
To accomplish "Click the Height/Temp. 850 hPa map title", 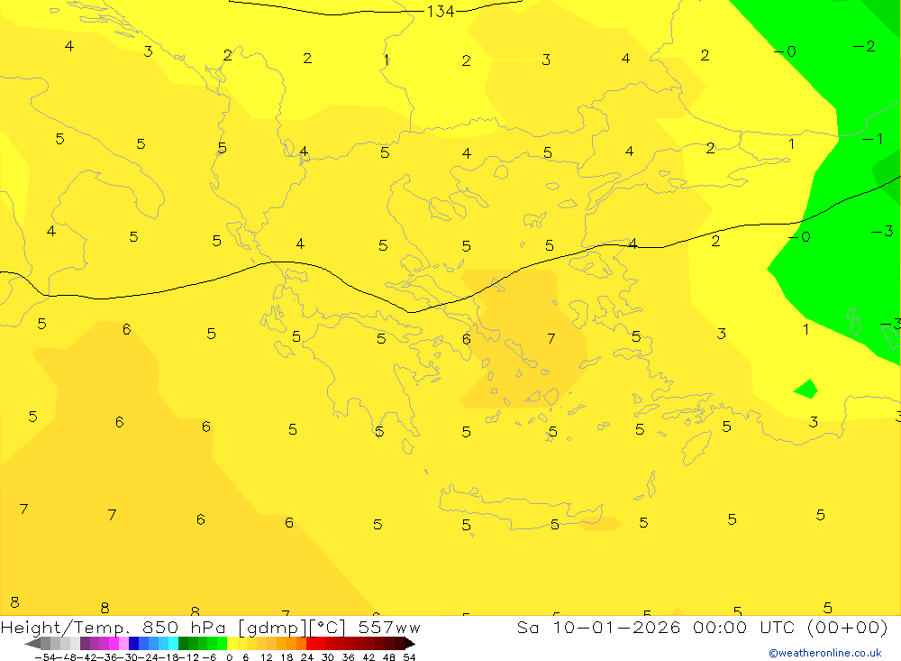I will [210, 627].
